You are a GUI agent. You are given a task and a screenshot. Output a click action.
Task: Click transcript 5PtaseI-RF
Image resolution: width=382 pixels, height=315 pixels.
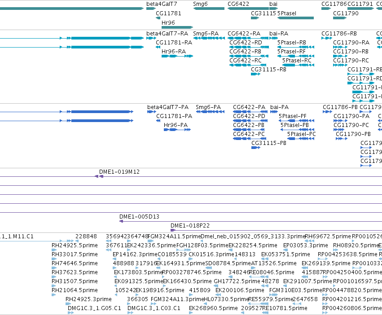click(296, 56)
